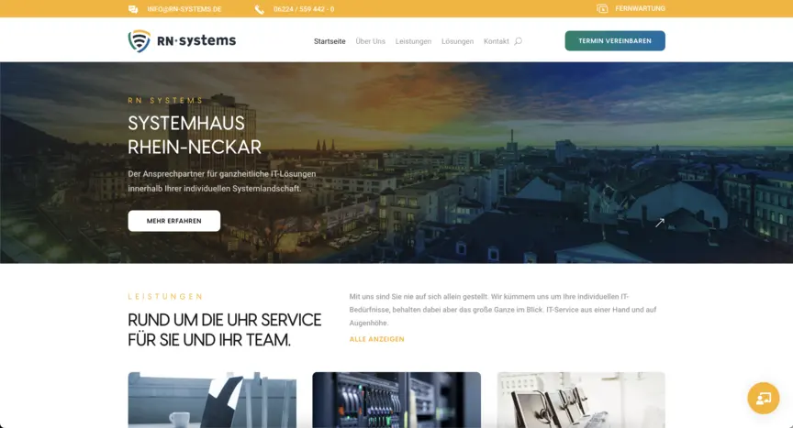
Task: Go to the Startseite menu item
Action: point(329,41)
